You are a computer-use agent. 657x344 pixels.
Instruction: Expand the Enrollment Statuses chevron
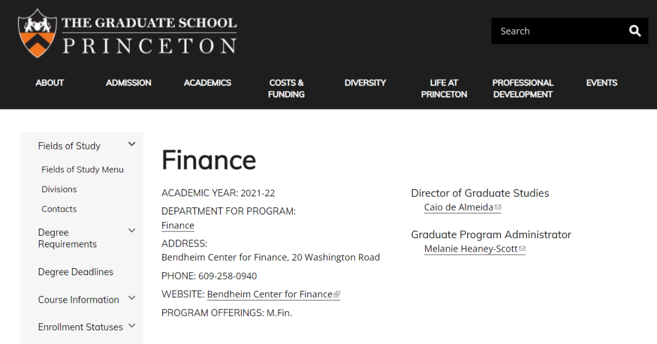[131, 326]
